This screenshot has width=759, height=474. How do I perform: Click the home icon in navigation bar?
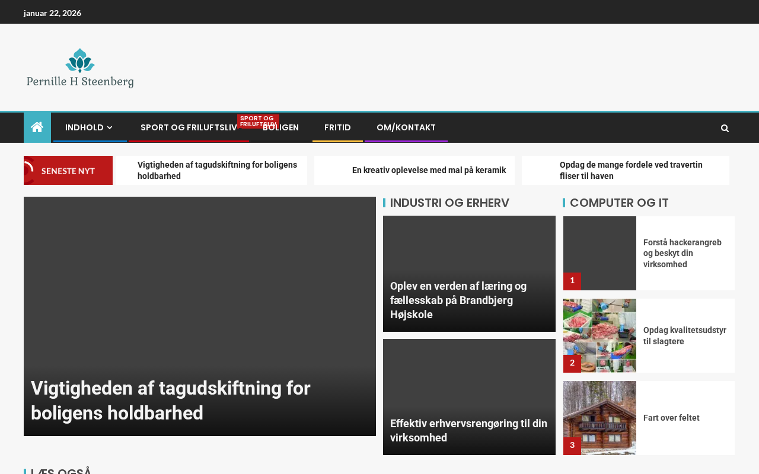(x=37, y=127)
